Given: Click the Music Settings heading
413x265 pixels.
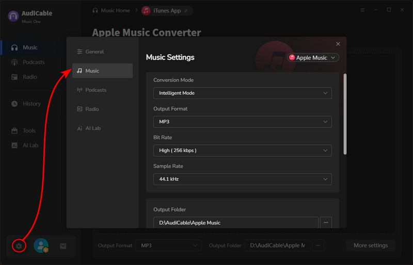Looking at the screenshot, I should pyautogui.click(x=170, y=57).
